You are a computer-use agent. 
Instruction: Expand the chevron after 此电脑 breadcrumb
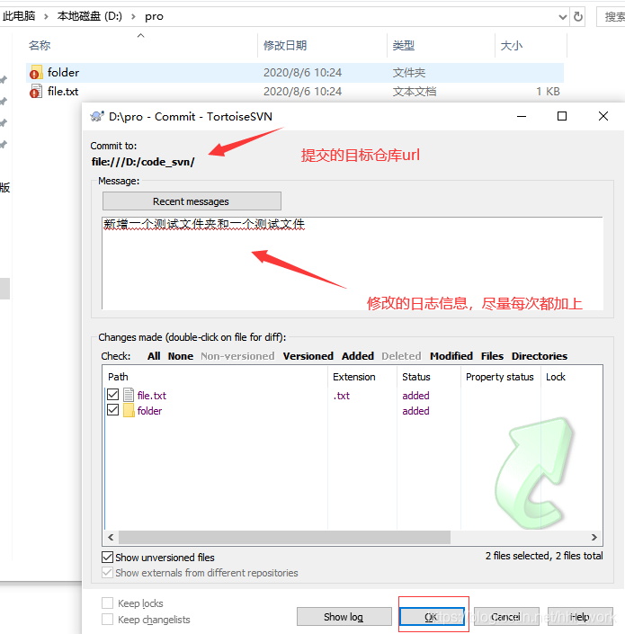click(x=46, y=16)
